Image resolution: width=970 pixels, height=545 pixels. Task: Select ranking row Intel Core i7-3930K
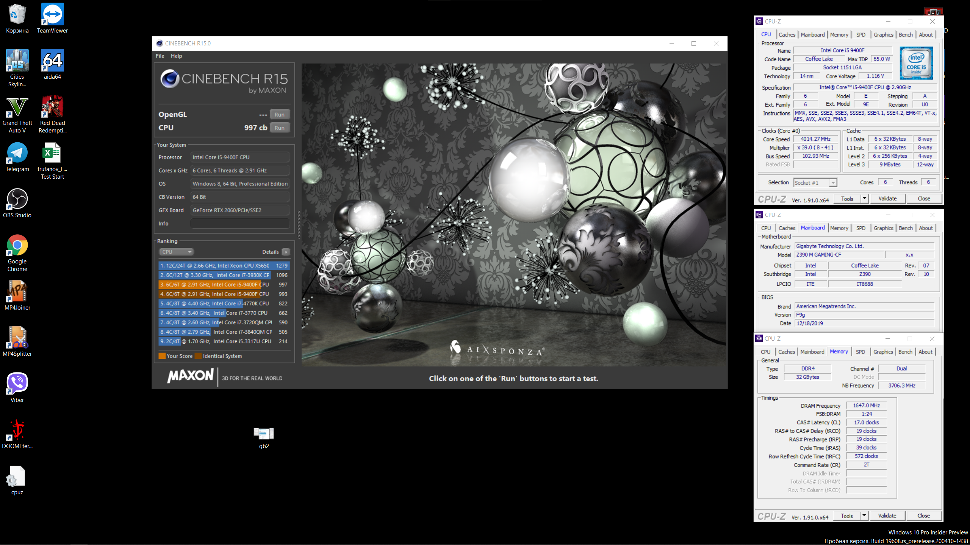(x=224, y=275)
